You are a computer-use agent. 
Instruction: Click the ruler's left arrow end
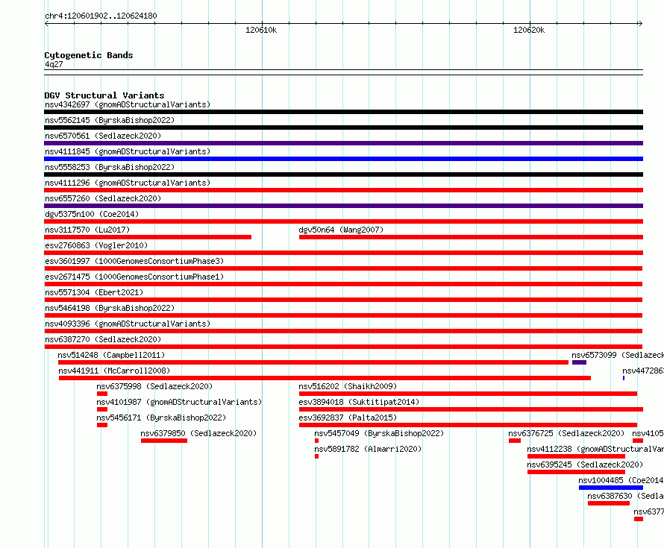tap(46, 24)
